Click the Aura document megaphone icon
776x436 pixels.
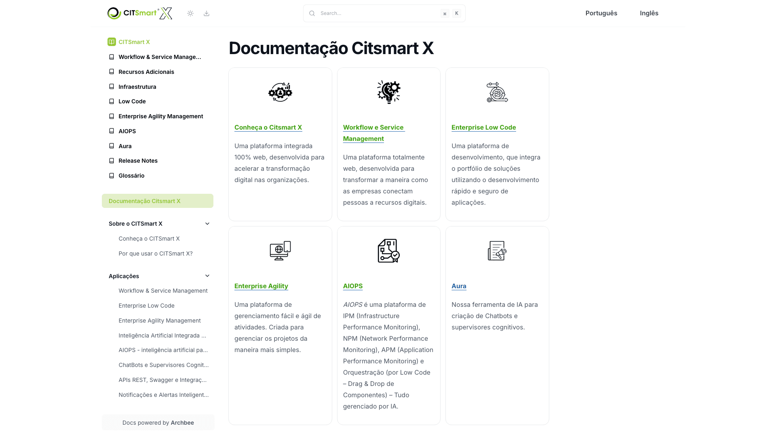click(497, 250)
